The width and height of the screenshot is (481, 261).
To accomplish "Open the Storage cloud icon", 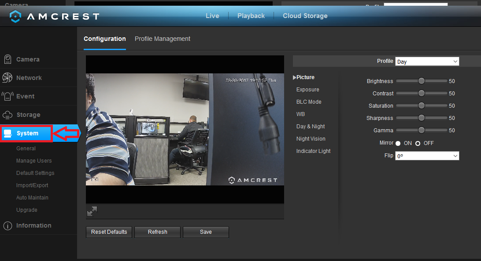I will (7, 115).
